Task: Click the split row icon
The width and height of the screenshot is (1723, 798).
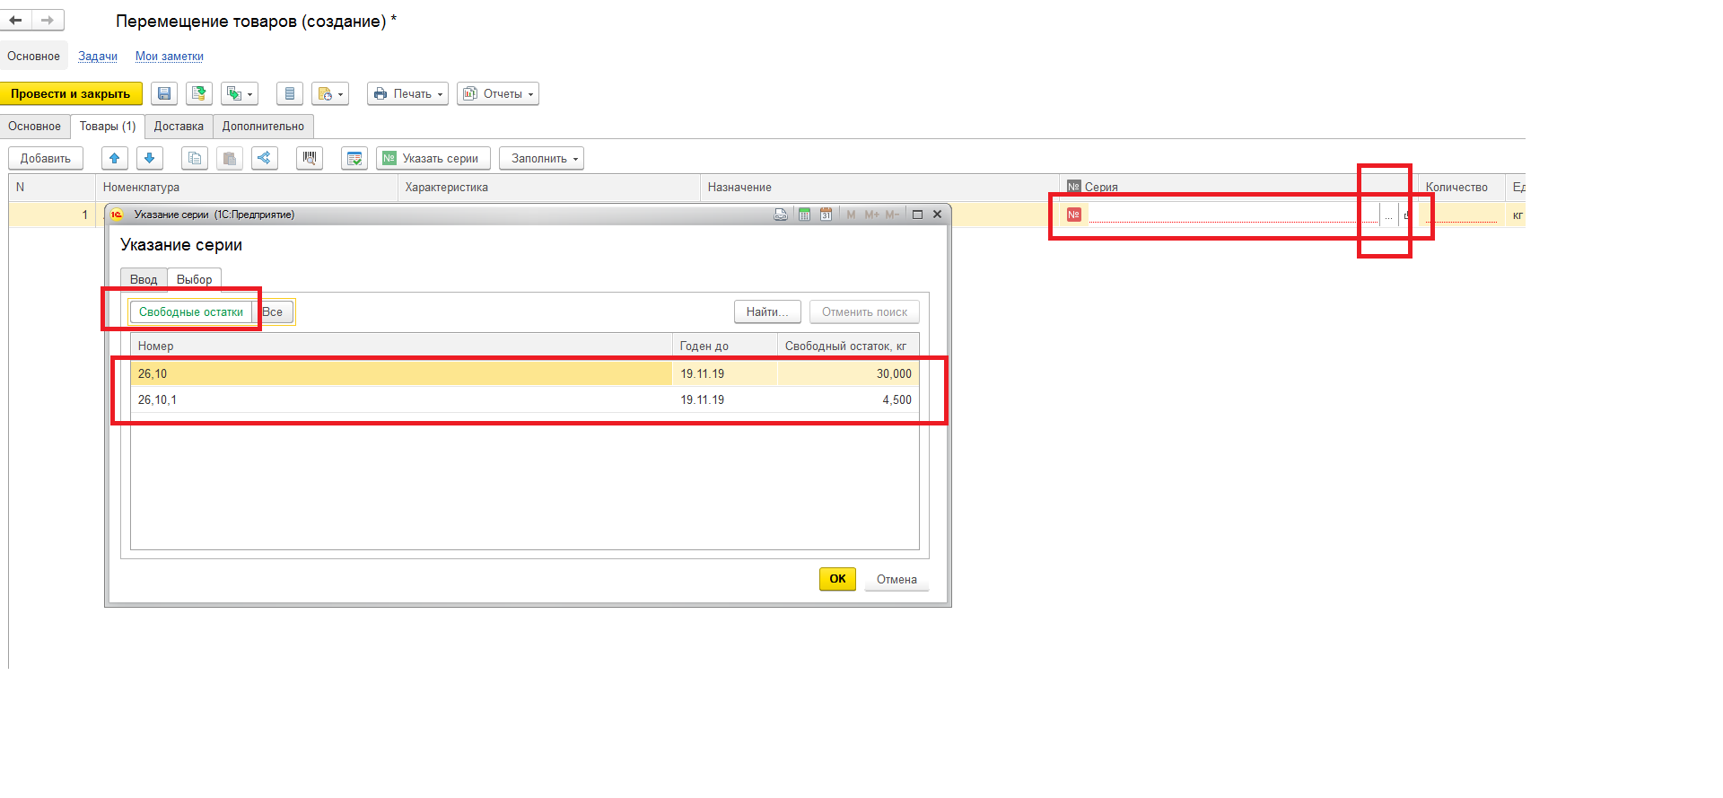Action: pyautogui.click(x=264, y=158)
